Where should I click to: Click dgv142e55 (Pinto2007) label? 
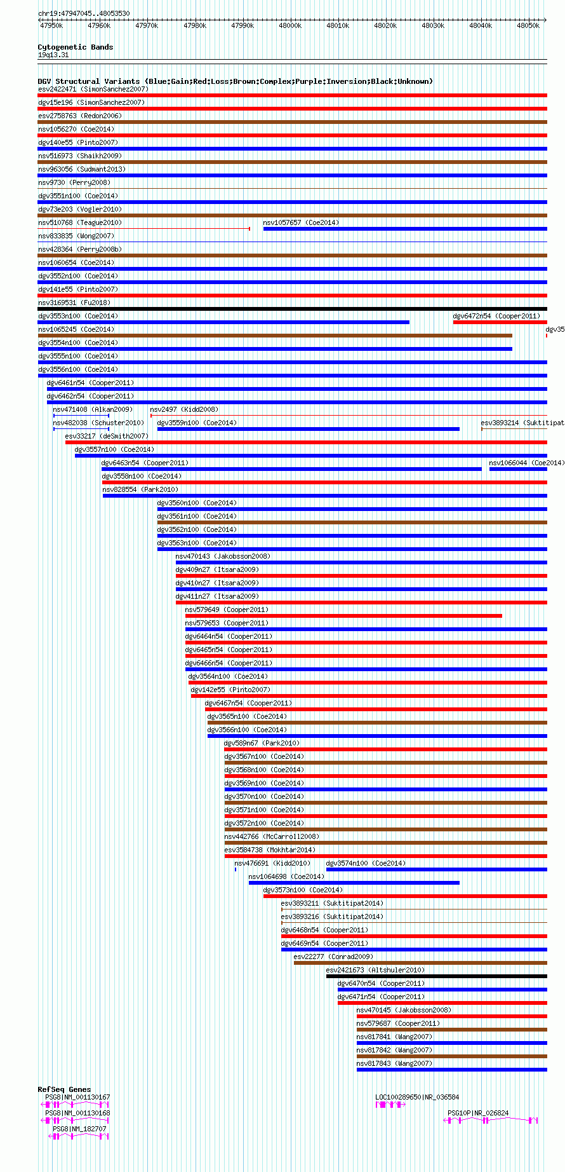231,690
